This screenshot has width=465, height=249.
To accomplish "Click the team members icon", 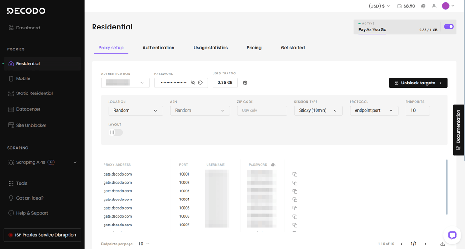I will (434, 6).
